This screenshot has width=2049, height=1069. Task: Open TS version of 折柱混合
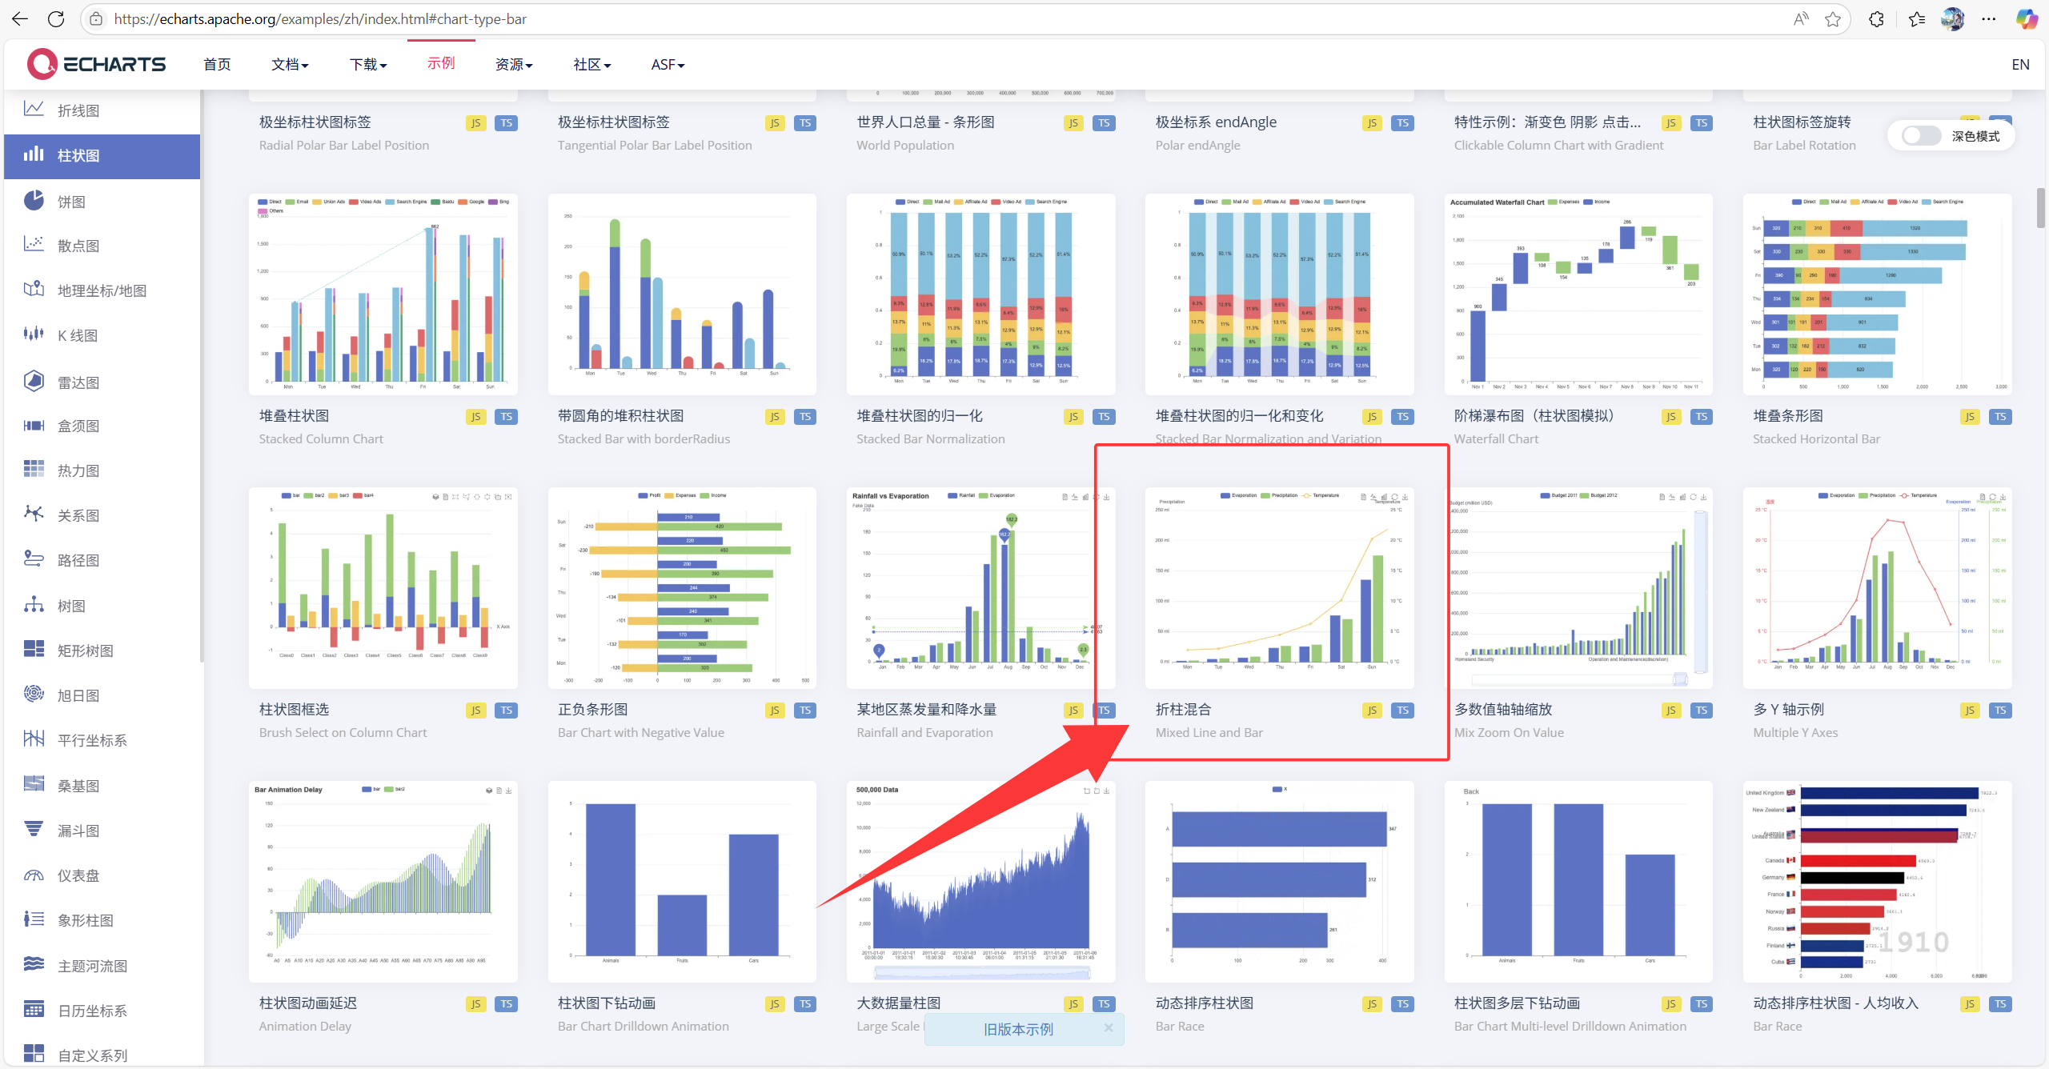pyautogui.click(x=1402, y=711)
